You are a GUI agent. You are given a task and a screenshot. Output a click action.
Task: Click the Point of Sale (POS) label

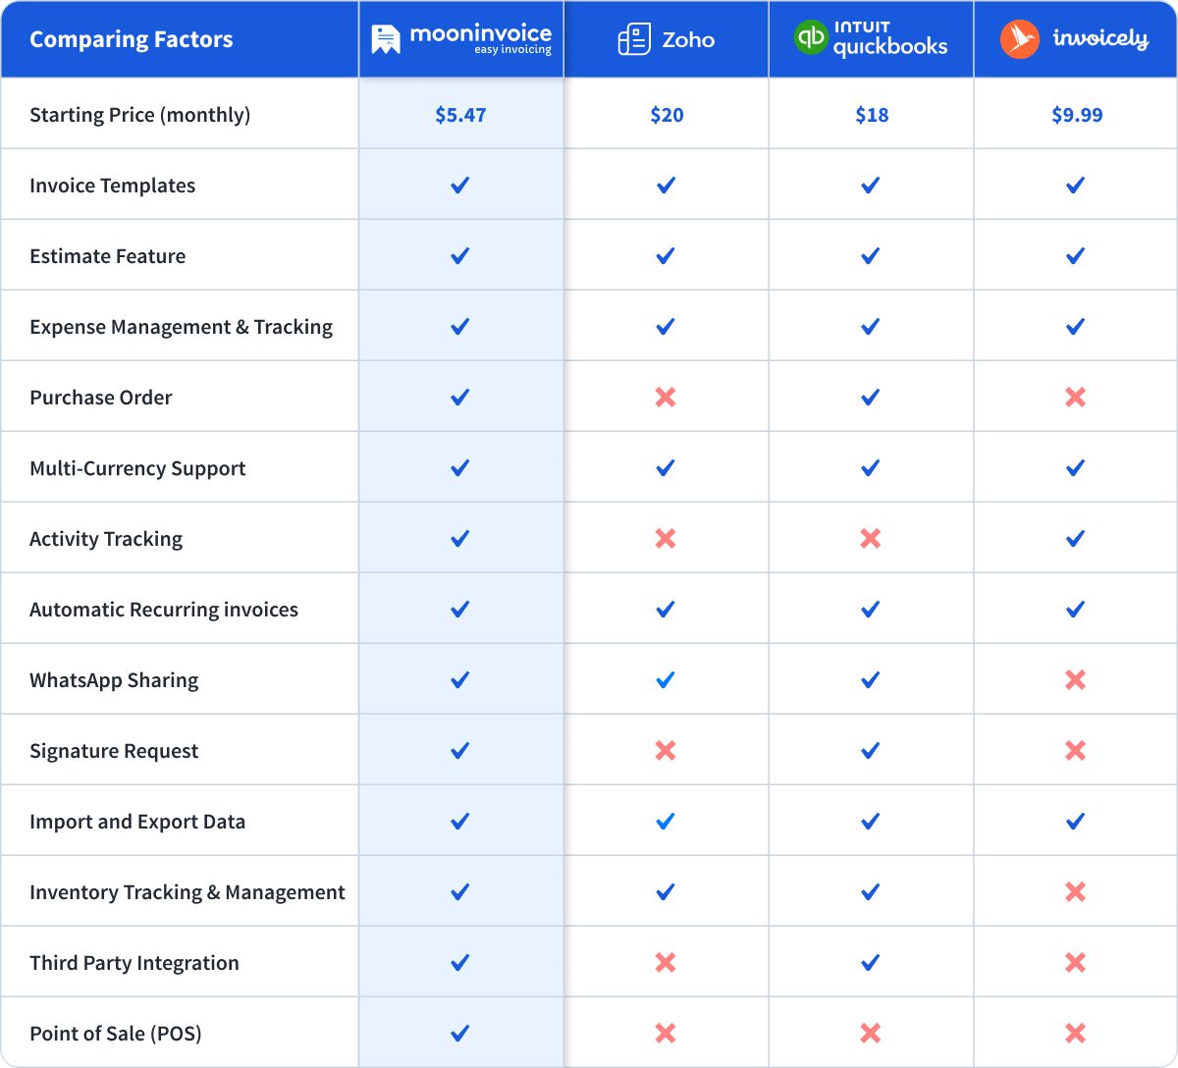point(115,1034)
